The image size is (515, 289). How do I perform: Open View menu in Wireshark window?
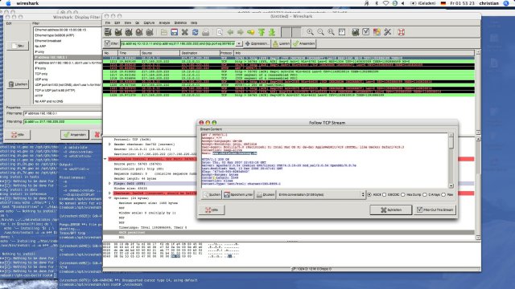click(x=128, y=23)
